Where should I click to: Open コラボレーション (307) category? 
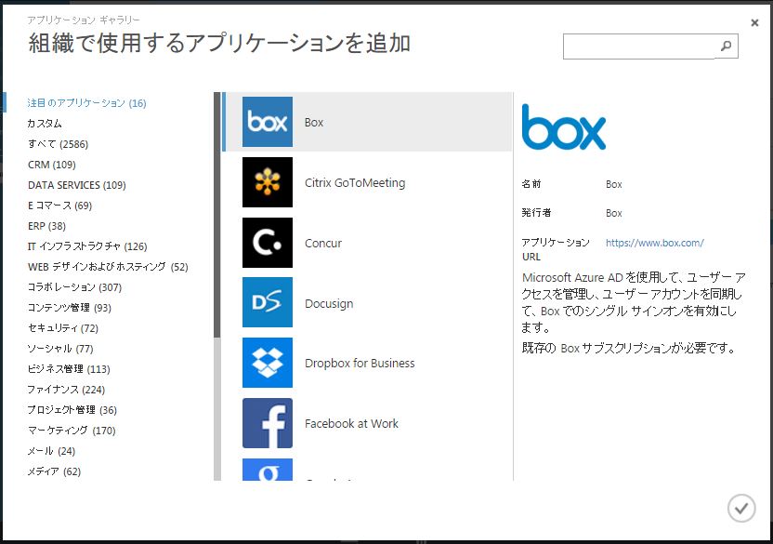click(x=74, y=287)
